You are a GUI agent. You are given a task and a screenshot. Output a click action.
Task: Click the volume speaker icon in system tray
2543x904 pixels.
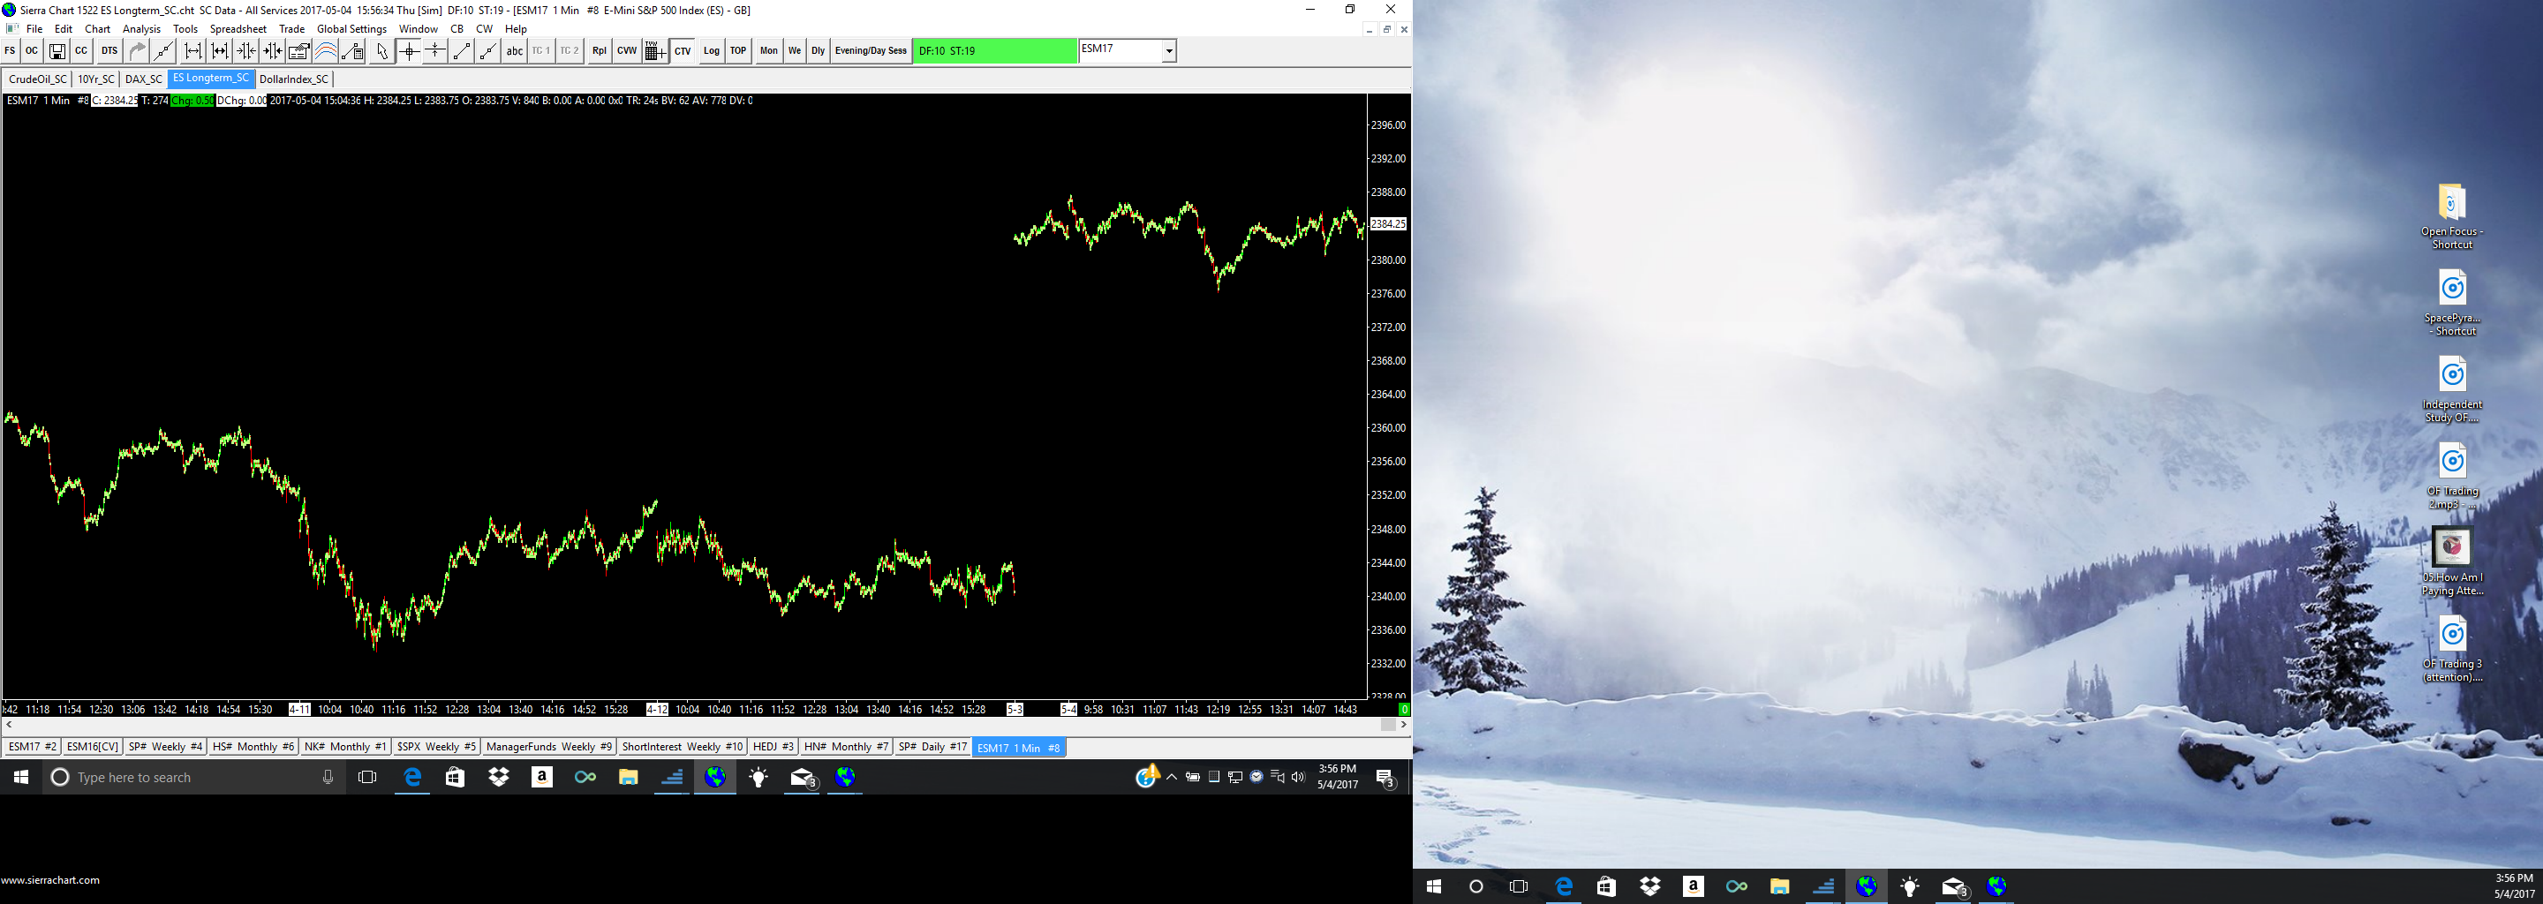(x=1297, y=778)
